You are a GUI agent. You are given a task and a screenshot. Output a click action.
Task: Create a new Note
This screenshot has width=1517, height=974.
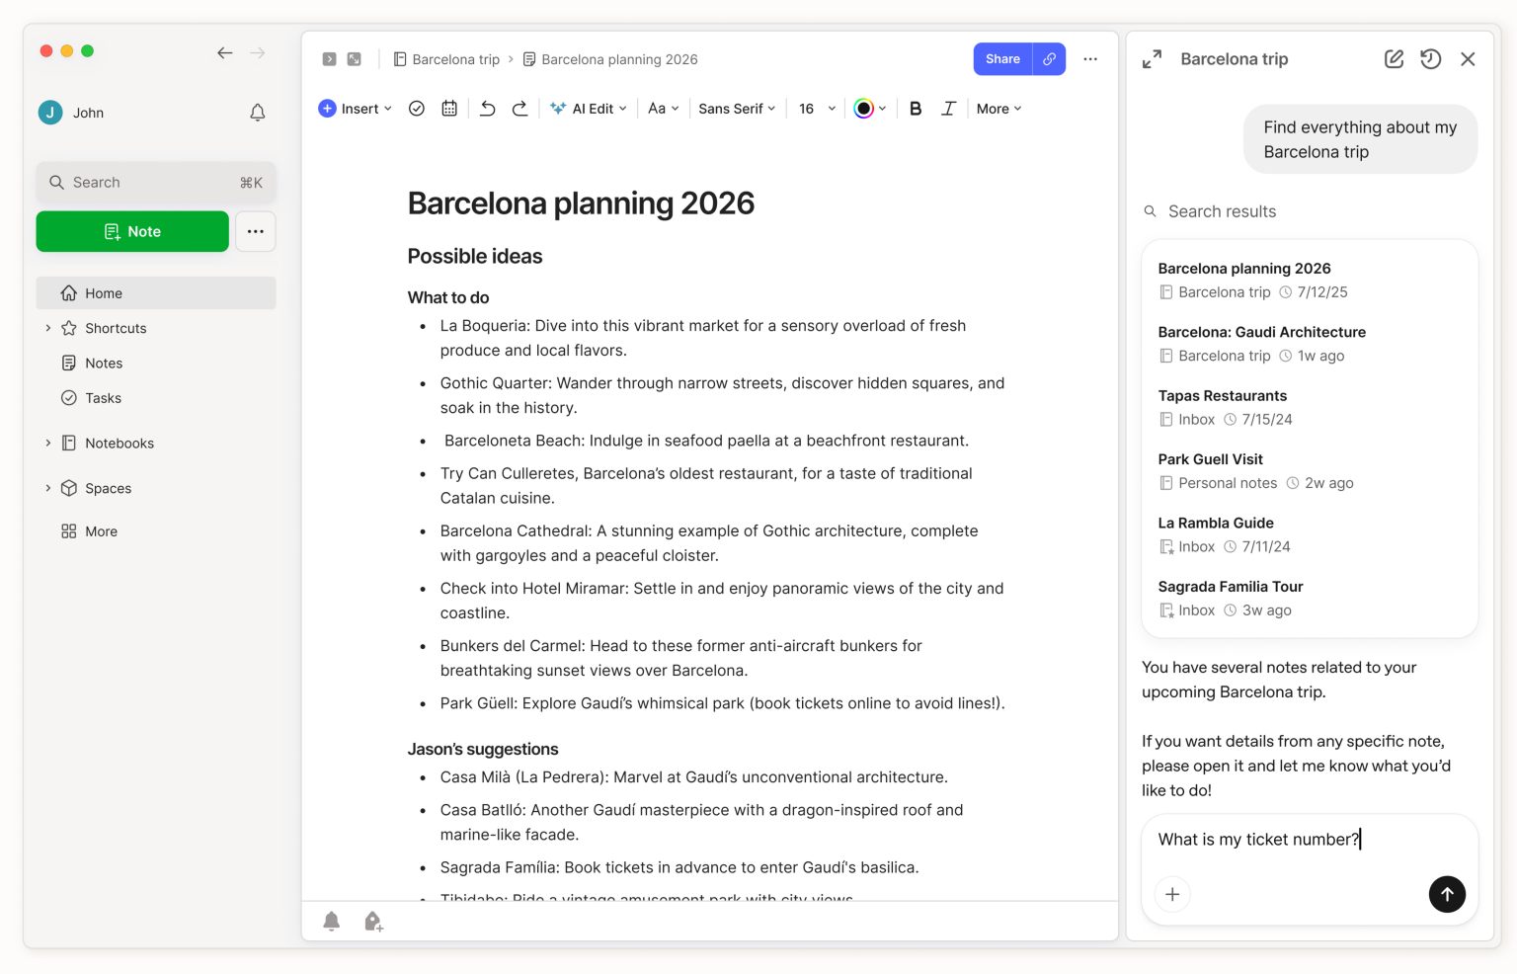click(131, 231)
